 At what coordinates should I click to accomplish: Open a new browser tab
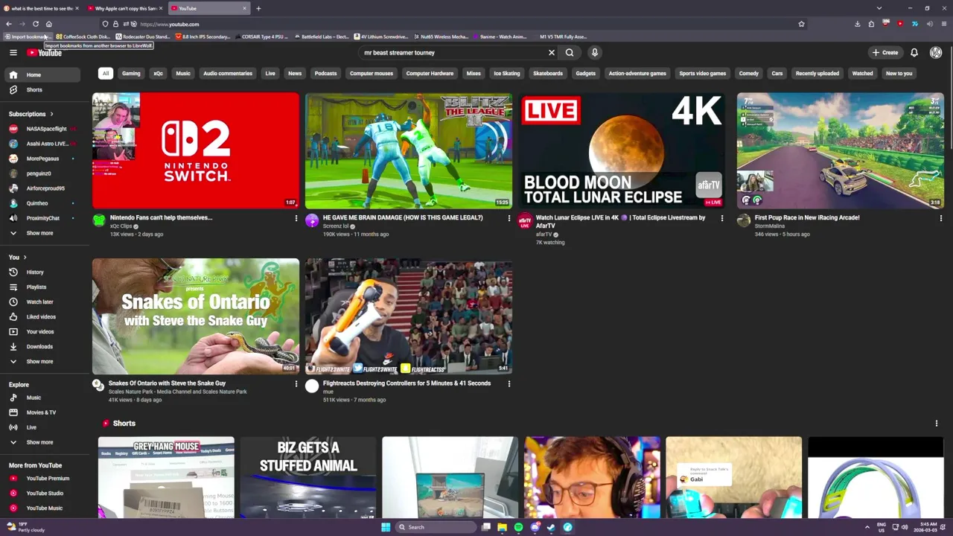(258, 8)
